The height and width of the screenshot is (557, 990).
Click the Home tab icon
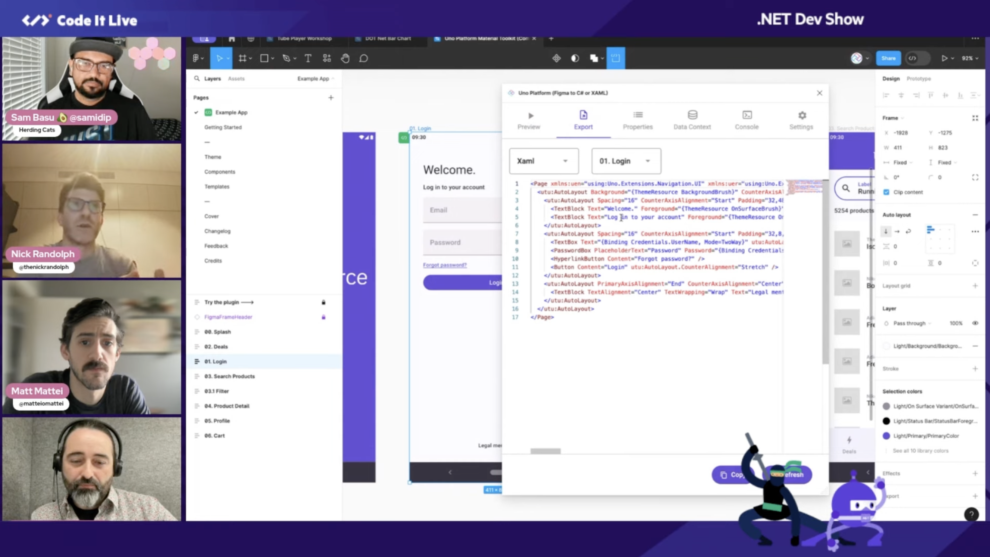coord(231,39)
